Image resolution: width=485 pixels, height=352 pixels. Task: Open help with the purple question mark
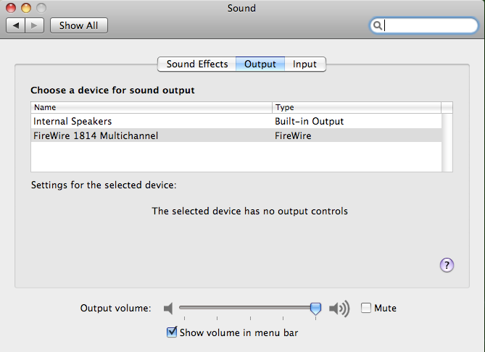[x=447, y=265]
